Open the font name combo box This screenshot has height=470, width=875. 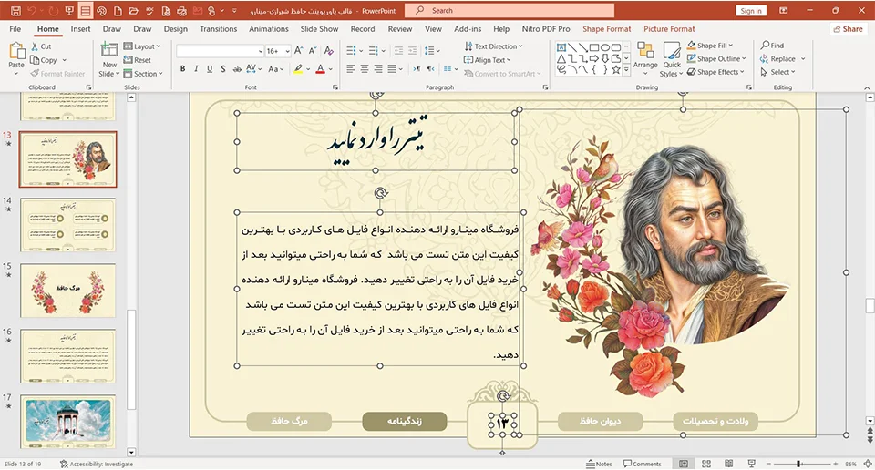[220, 51]
